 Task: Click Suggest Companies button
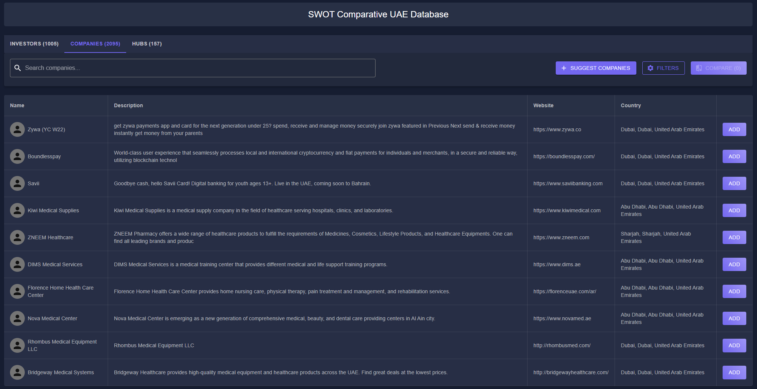point(596,68)
